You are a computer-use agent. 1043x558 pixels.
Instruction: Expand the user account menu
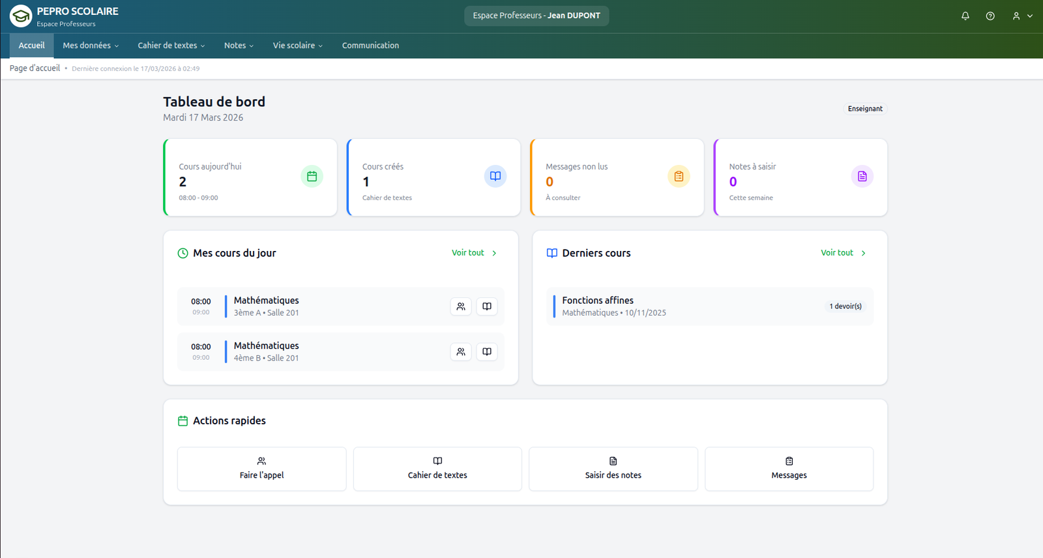click(1021, 16)
